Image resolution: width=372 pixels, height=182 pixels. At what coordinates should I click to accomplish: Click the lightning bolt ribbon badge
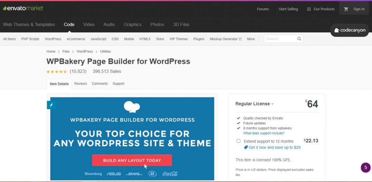52,105
